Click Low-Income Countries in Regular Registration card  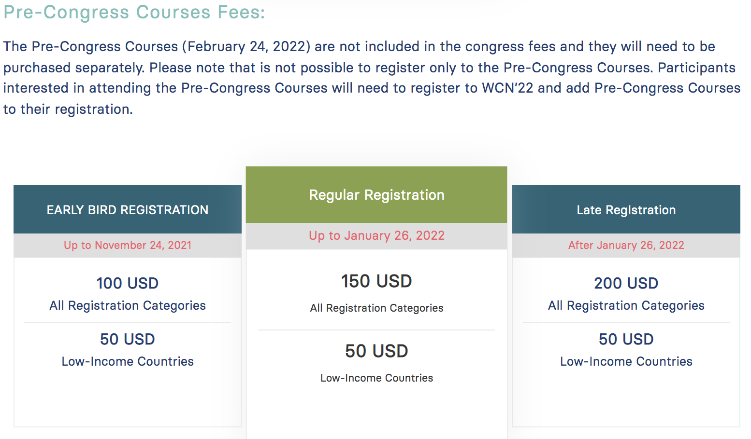tap(376, 378)
